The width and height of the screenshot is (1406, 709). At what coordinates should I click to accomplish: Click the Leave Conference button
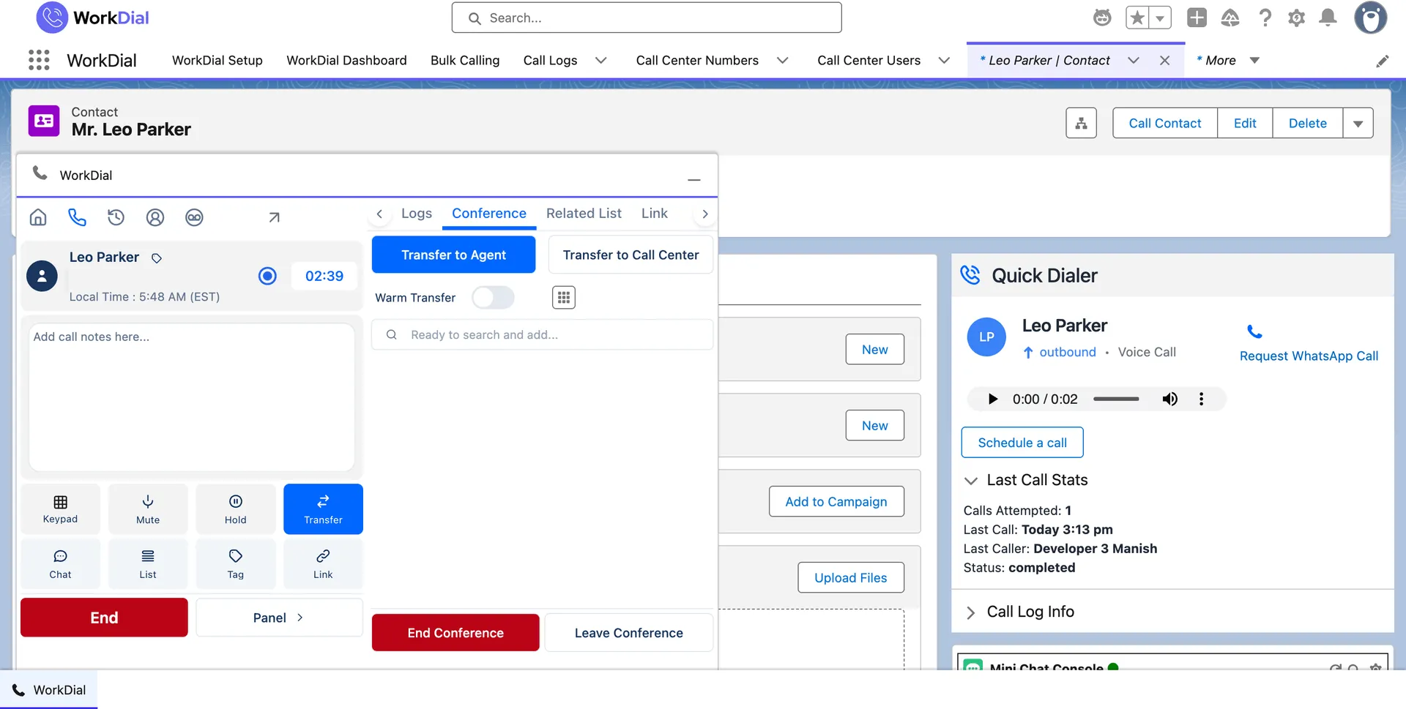[x=628, y=633]
